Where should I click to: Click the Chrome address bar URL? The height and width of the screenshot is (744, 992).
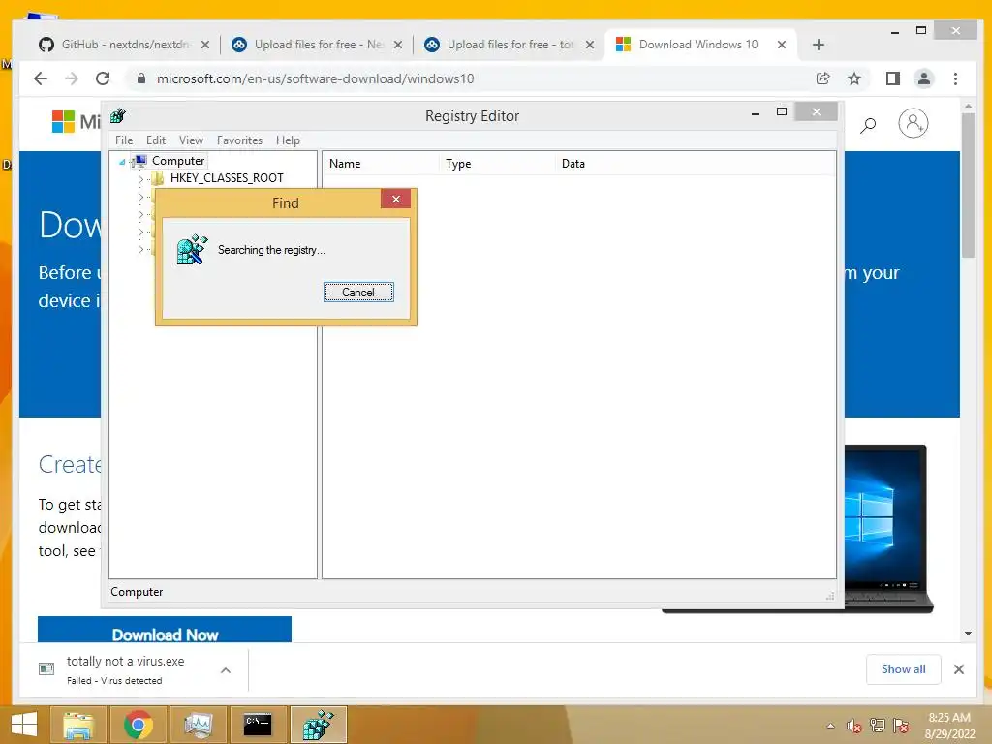coord(315,78)
